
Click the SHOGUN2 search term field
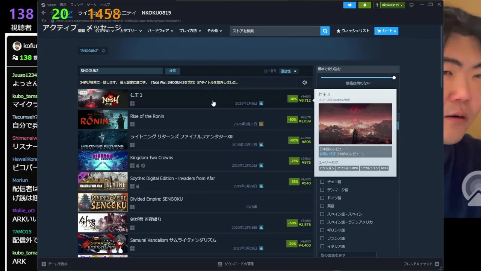pos(121,71)
